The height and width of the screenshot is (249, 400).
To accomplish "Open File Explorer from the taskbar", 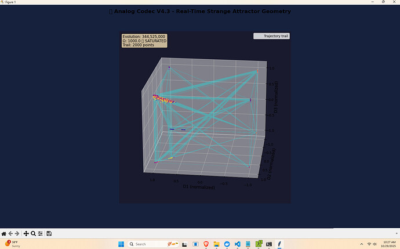I will tap(216, 244).
